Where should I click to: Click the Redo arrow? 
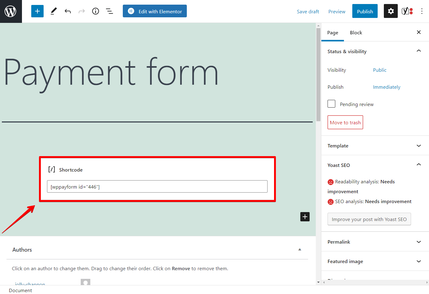[x=81, y=11]
